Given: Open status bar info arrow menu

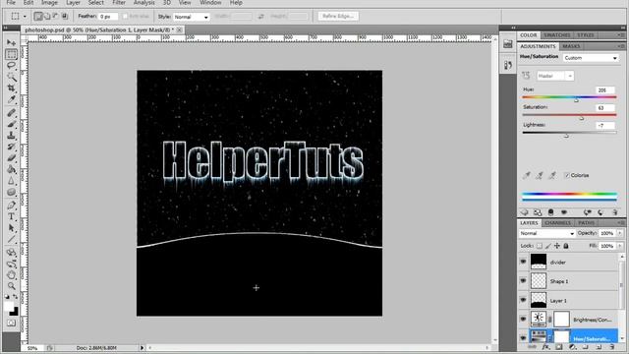Looking at the screenshot, I should click(142, 348).
